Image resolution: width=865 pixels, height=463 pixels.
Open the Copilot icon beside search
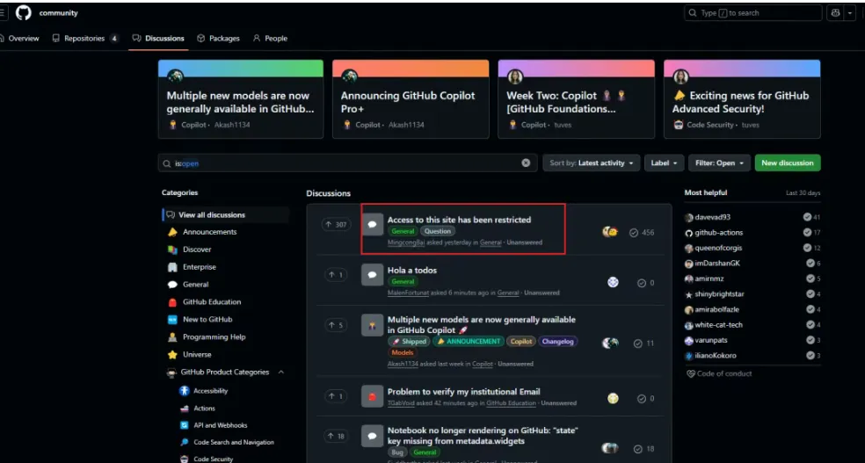pyautogui.click(x=835, y=13)
